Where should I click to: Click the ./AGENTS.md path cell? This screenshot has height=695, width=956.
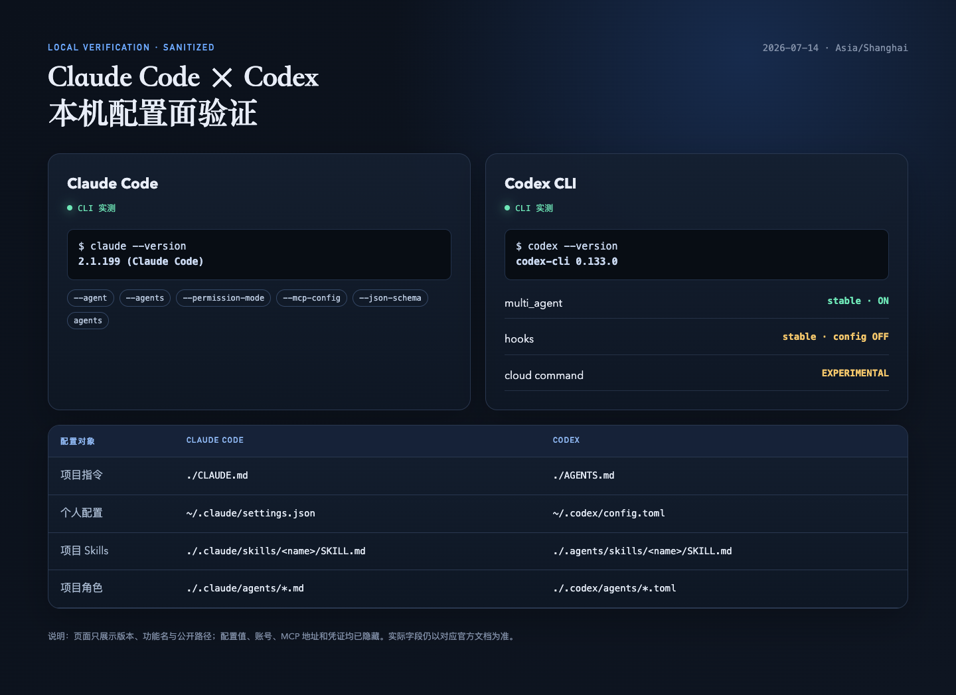pyautogui.click(x=584, y=476)
